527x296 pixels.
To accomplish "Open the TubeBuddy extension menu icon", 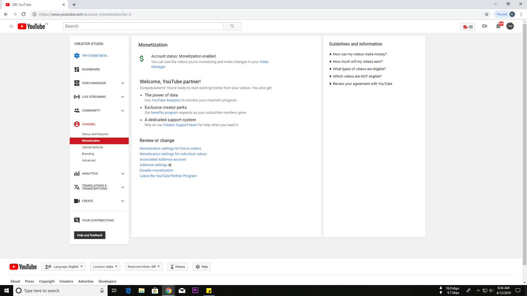I will pyautogui.click(x=468, y=26).
